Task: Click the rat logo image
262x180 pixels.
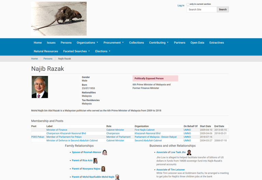Action: click(x=59, y=19)
